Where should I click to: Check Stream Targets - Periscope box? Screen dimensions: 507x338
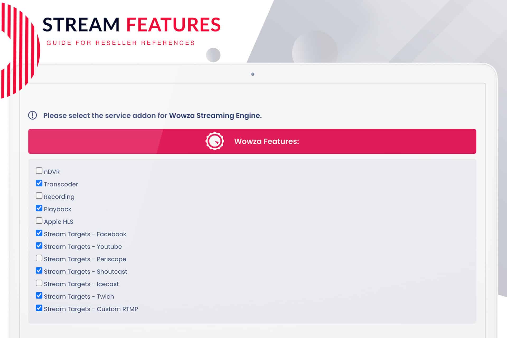39,258
